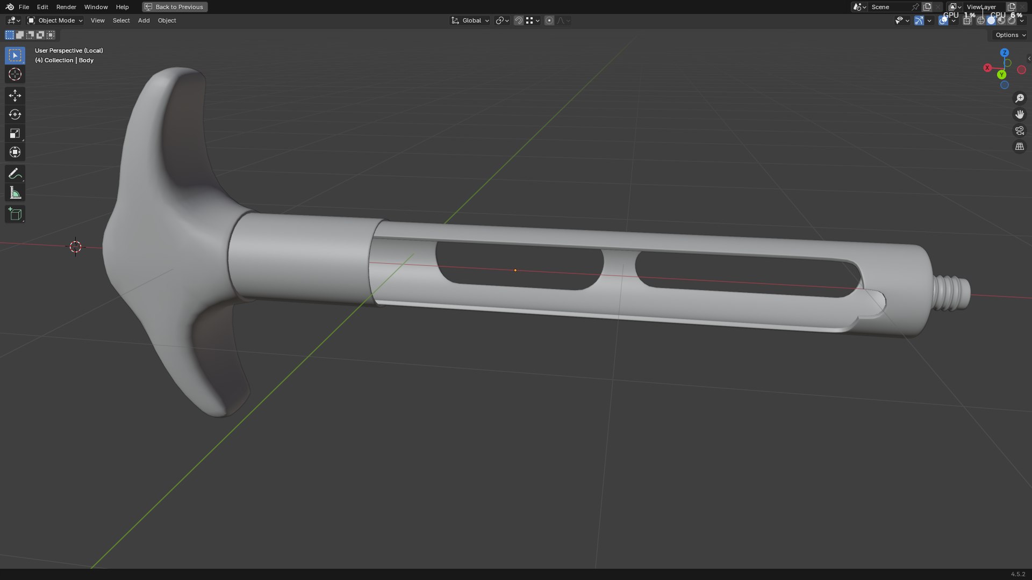The width and height of the screenshot is (1032, 580).
Task: Set selection mode to Subtract
Action: (30, 35)
